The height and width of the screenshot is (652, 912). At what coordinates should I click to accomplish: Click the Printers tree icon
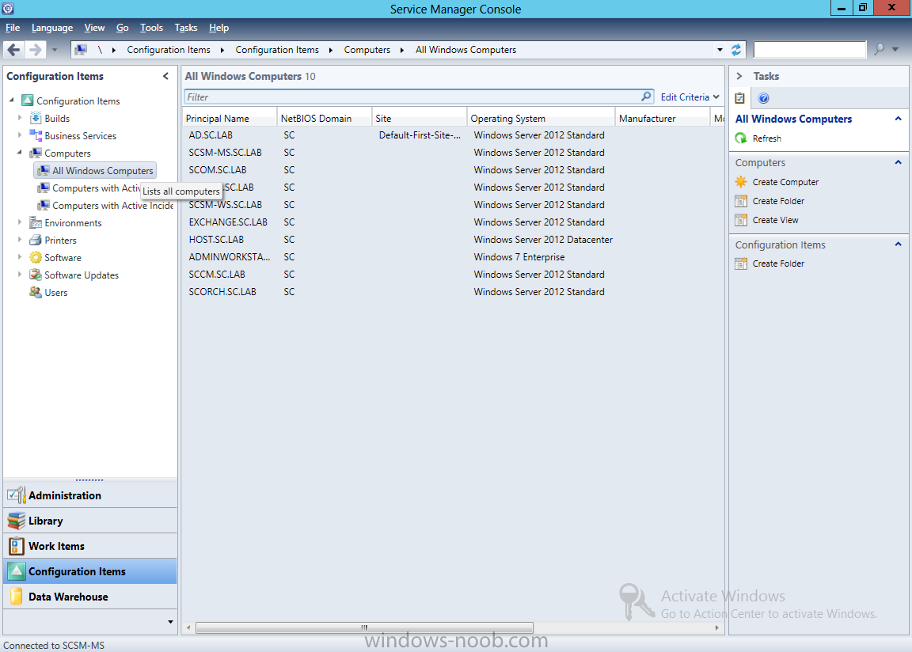click(36, 240)
